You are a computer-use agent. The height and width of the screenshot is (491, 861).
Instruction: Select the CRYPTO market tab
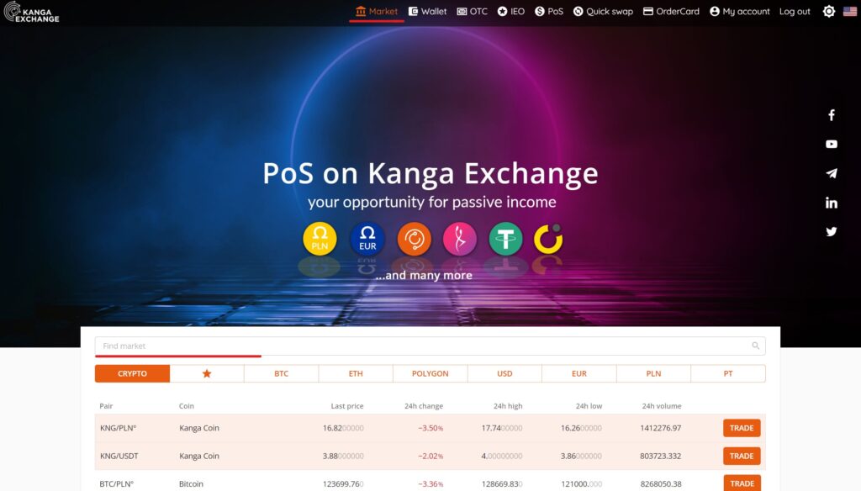coord(132,373)
